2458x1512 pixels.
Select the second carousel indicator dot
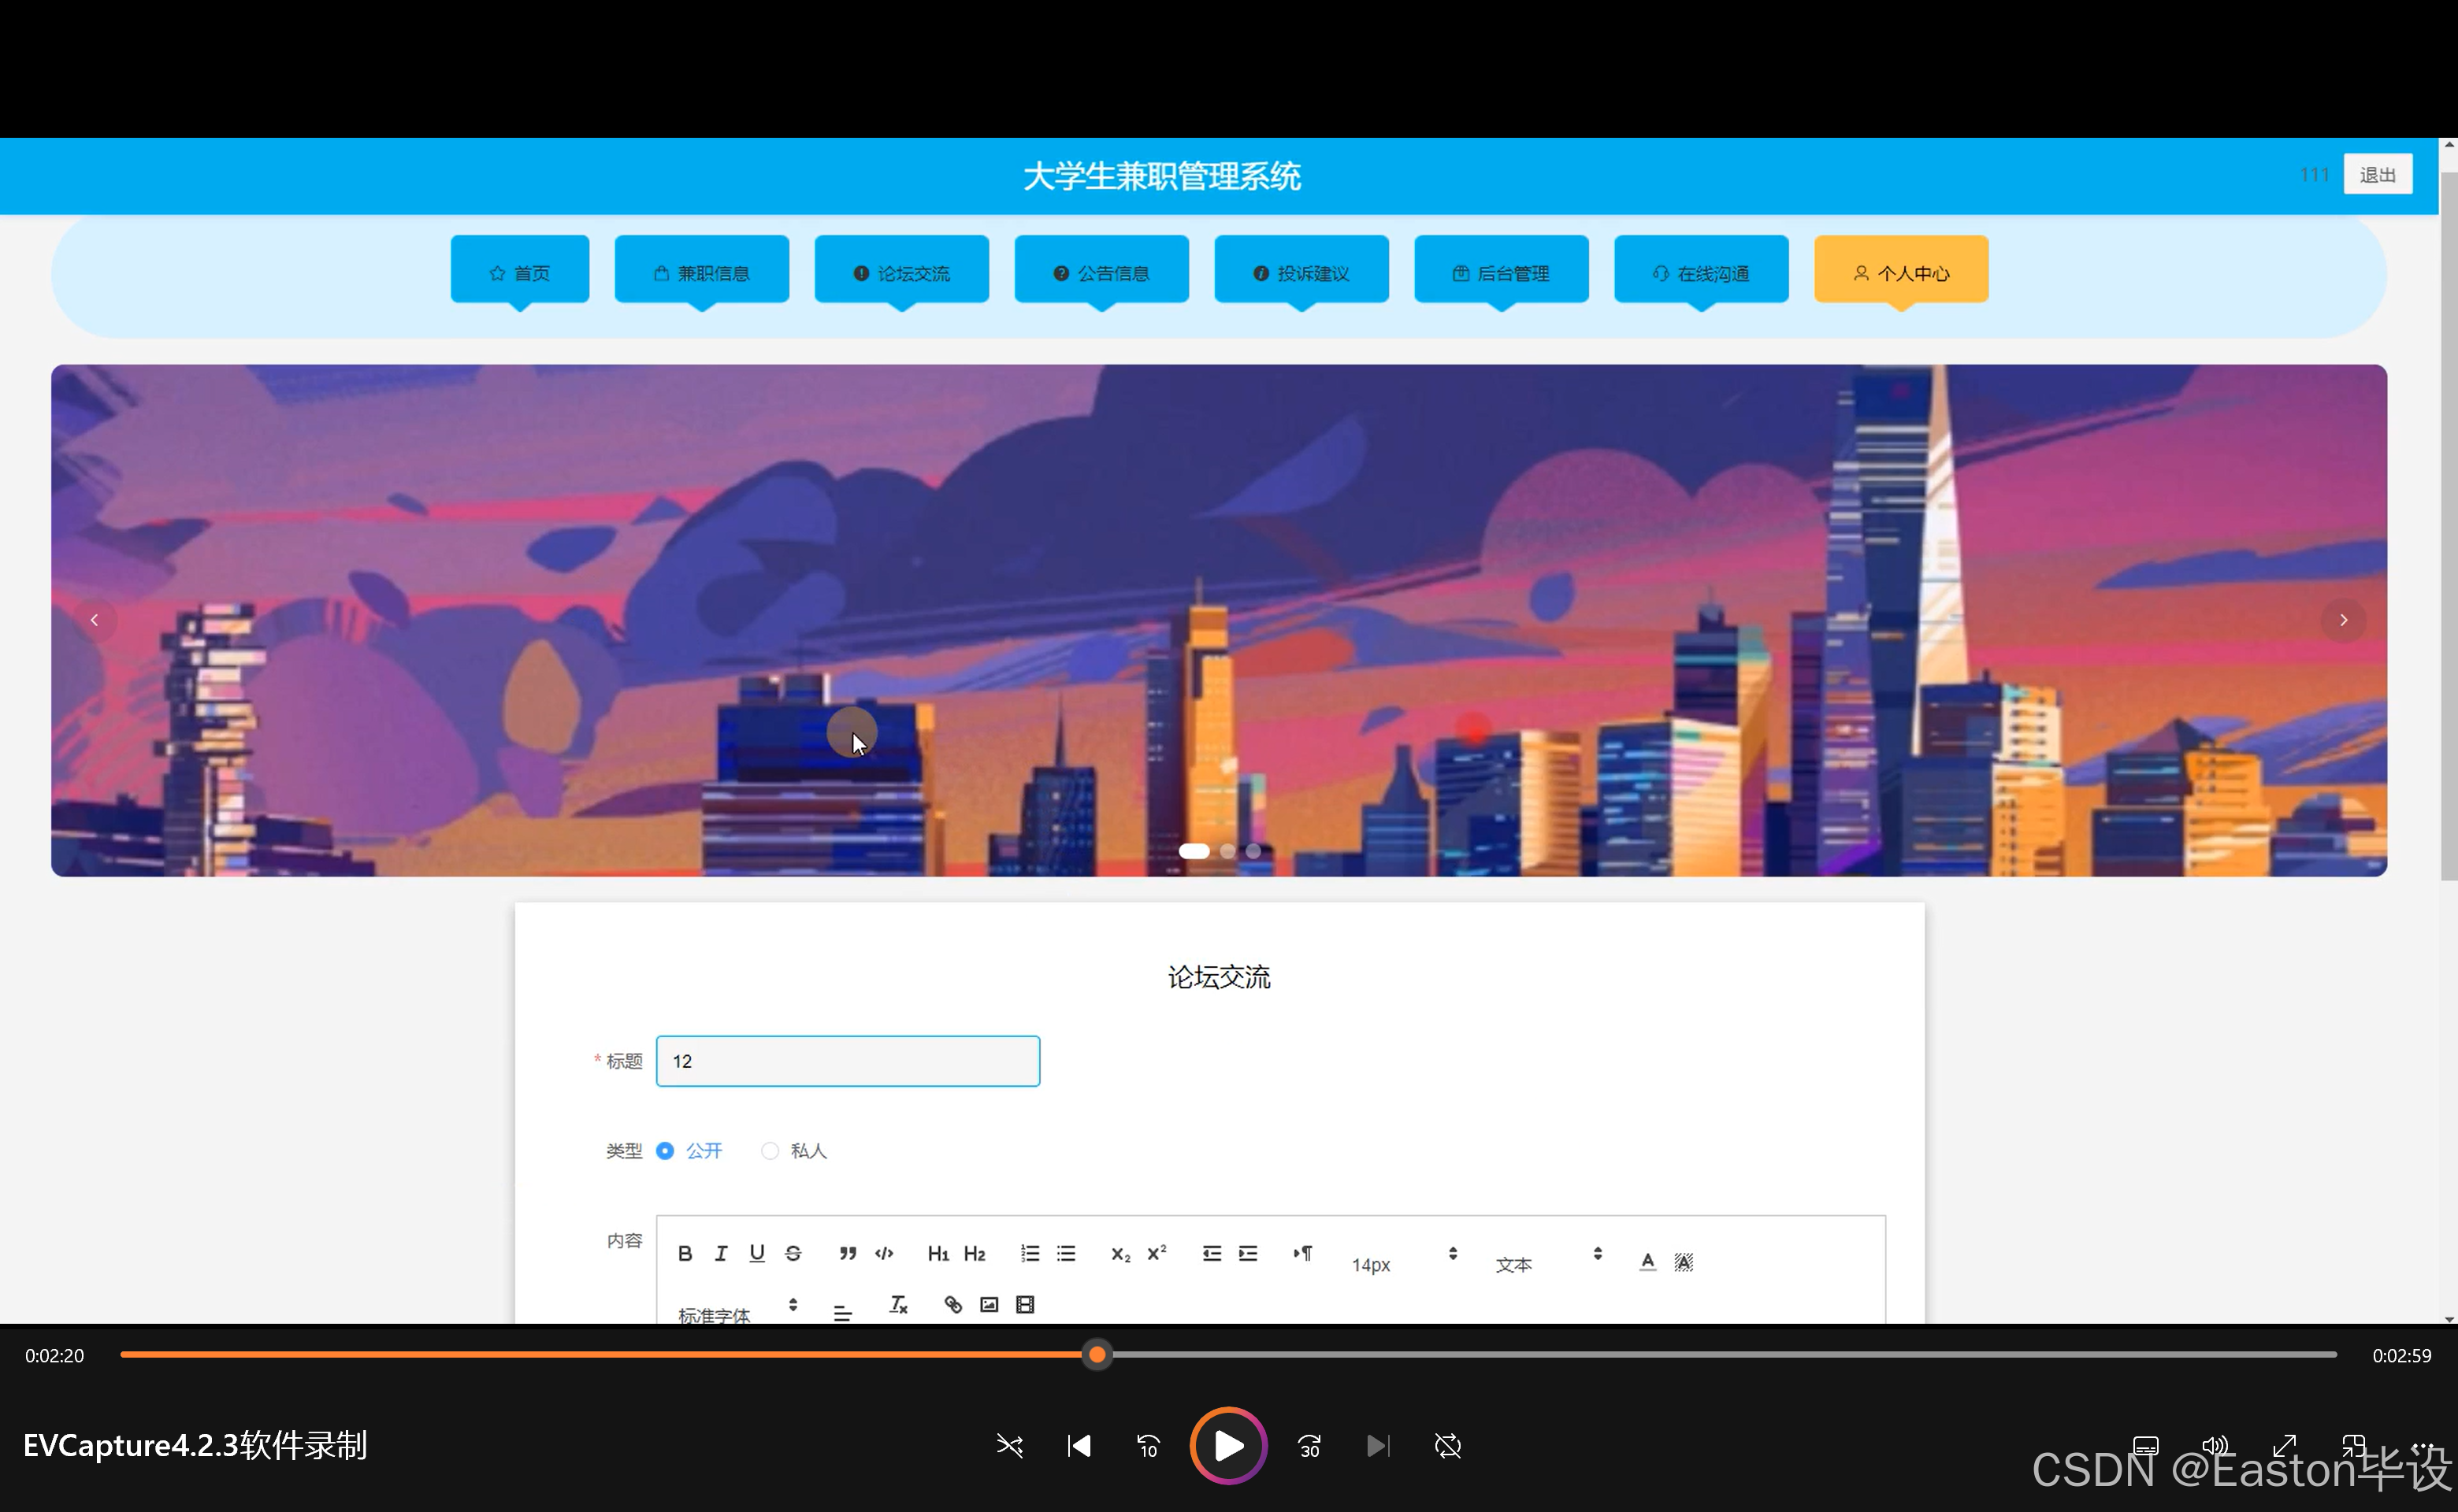point(1227,851)
